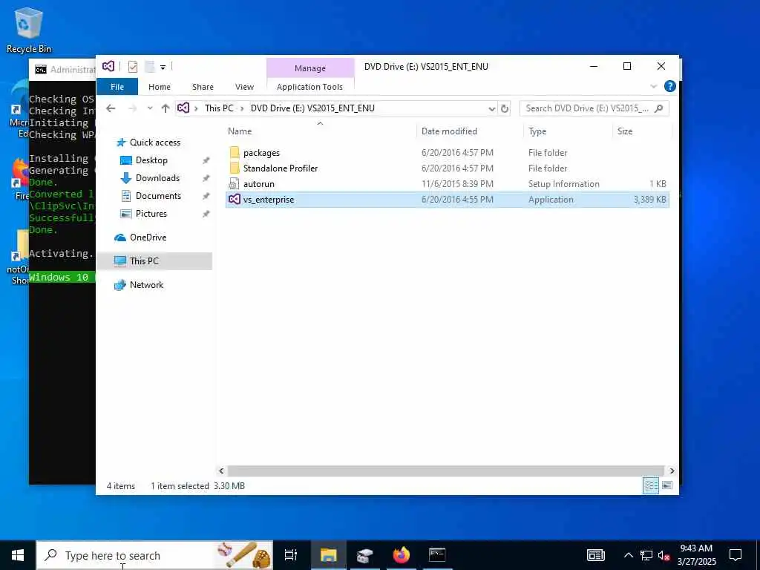
Task: Refresh the DVD Drive folder view
Action: coord(505,108)
